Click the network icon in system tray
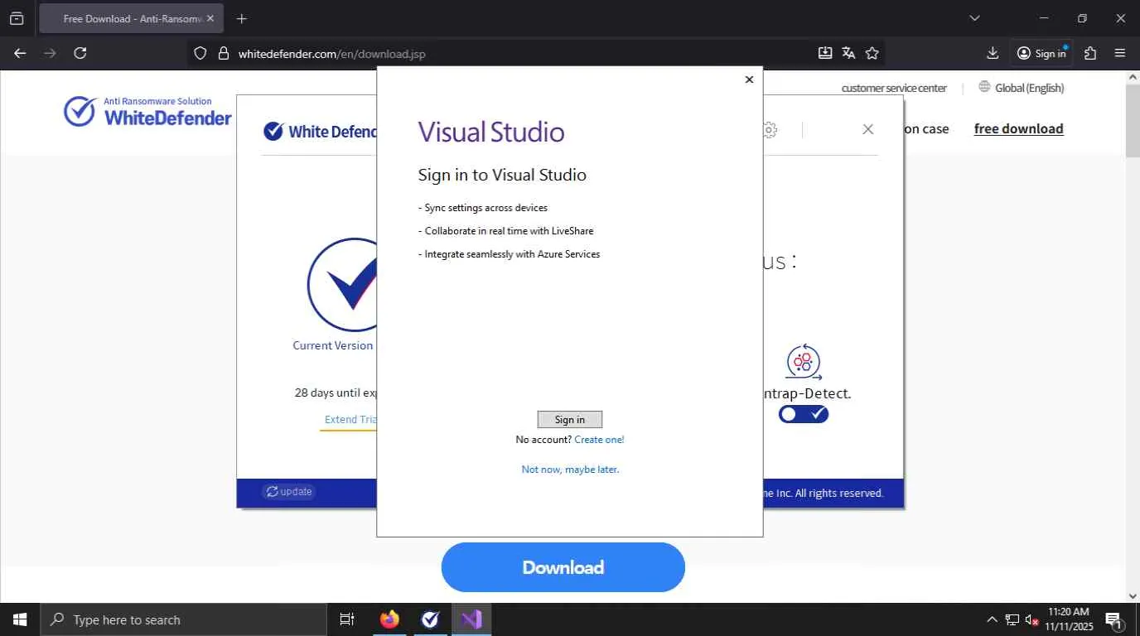This screenshot has height=636, width=1140. pos(1012,619)
